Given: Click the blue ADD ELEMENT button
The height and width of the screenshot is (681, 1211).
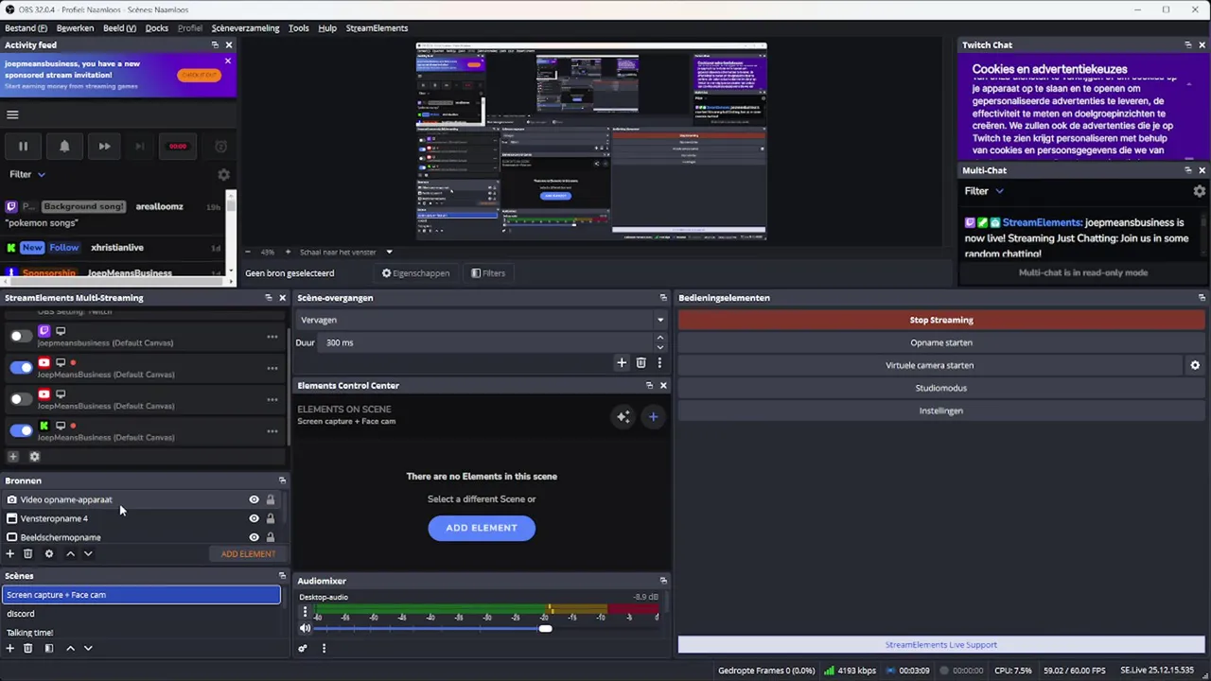Looking at the screenshot, I should pyautogui.click(x=482, y=528).
